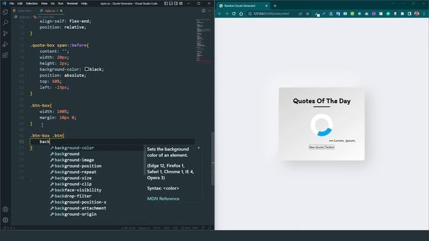The width and height of the screenshot is (429, 241).
Task: Go to the browser home page
Action: [x=241, y=13]
